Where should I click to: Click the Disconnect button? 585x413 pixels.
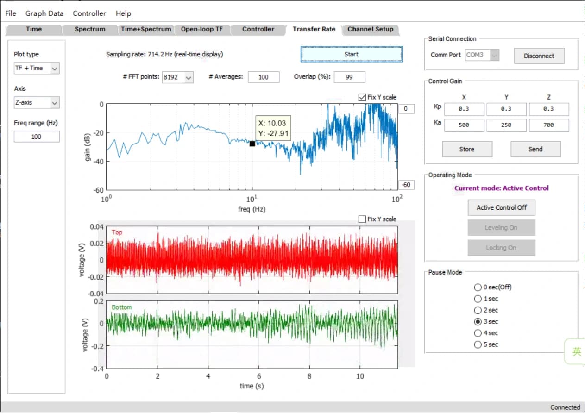539,56
